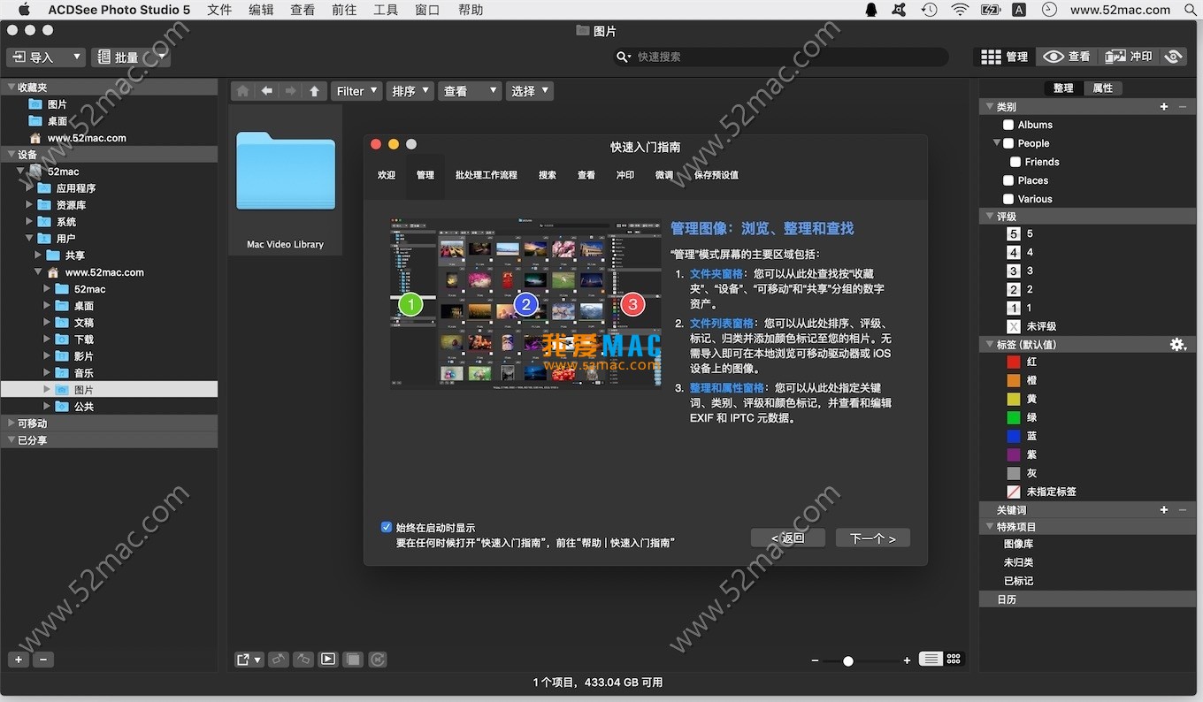Open the 选择 dropdown
The image size is (1203, 702).
(530, 91)
